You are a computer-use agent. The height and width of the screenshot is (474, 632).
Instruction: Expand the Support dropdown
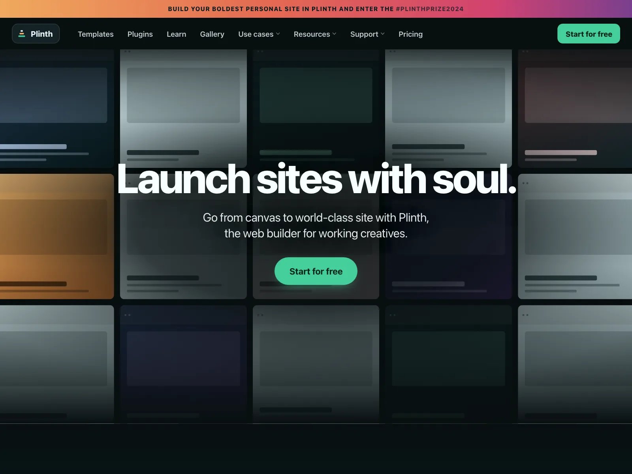(367, 34)
